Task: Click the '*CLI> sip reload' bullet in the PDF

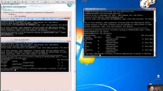Action: pyautogui.click(x=20, y=16)
